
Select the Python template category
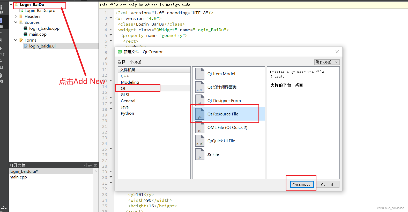click(x=154, y=113)
